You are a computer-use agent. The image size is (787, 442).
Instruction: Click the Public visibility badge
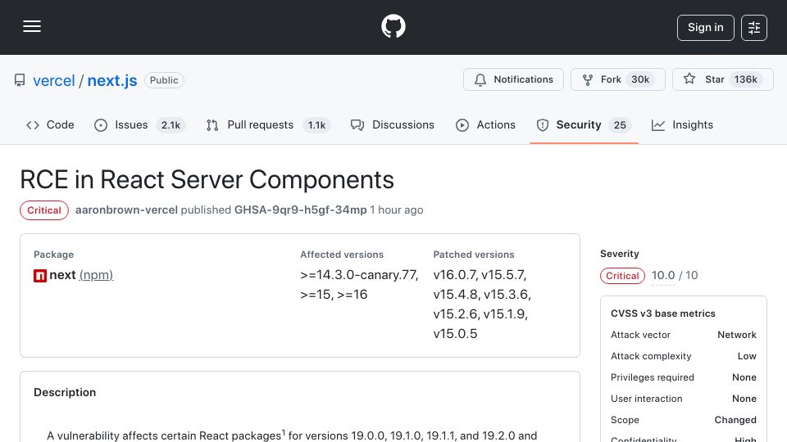coord(164,80)
